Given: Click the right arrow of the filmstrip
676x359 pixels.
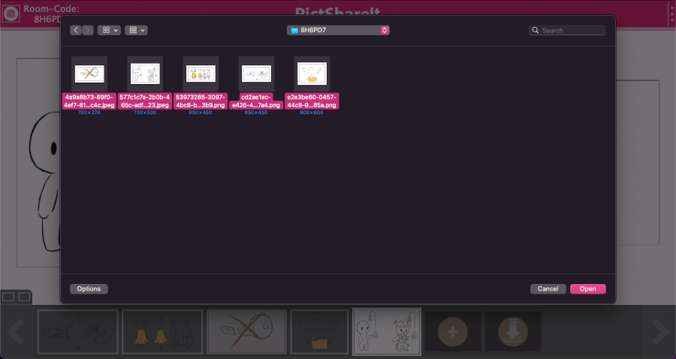Looking at the screenshot, I should coord(659,331).
